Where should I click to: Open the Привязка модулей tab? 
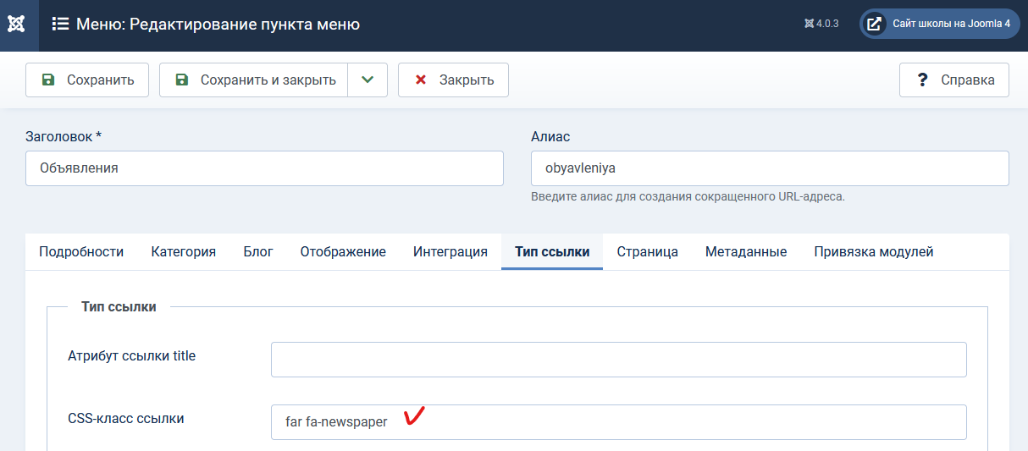coord(873,252)
